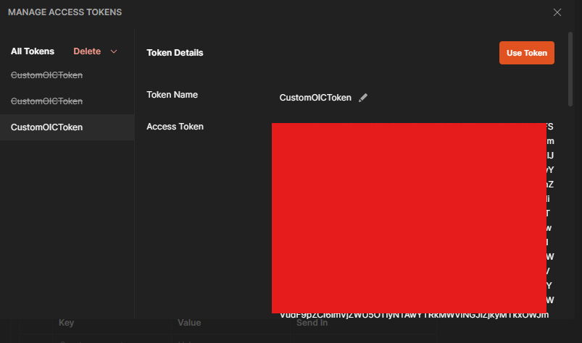Click the red redacted access token block
The height and width of the screenshot is (343, 582).
(409, 217)
